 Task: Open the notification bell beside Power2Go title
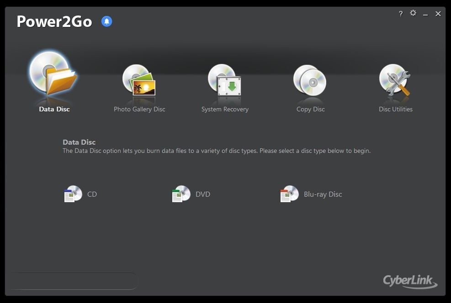click(x=106, y=21)
